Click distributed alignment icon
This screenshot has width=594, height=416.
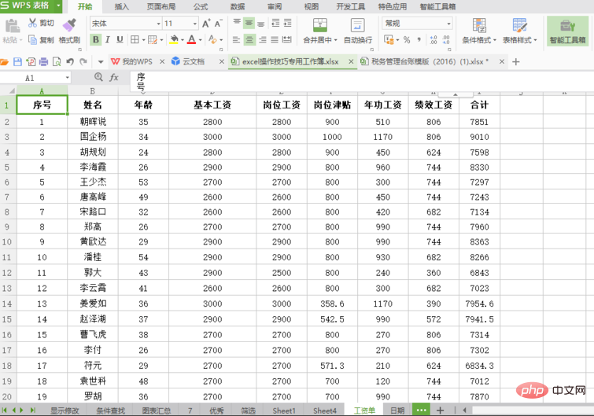[287, 39]
